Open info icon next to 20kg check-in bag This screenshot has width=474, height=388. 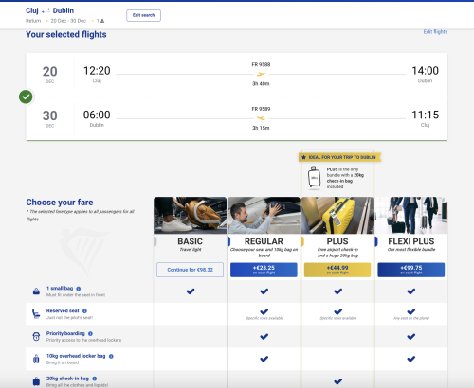[95, 379]
